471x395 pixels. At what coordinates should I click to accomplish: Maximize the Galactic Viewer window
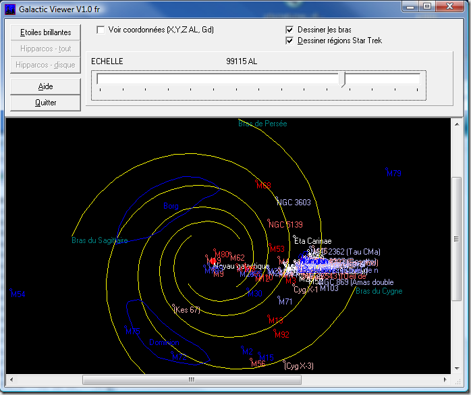click(427, 6)
